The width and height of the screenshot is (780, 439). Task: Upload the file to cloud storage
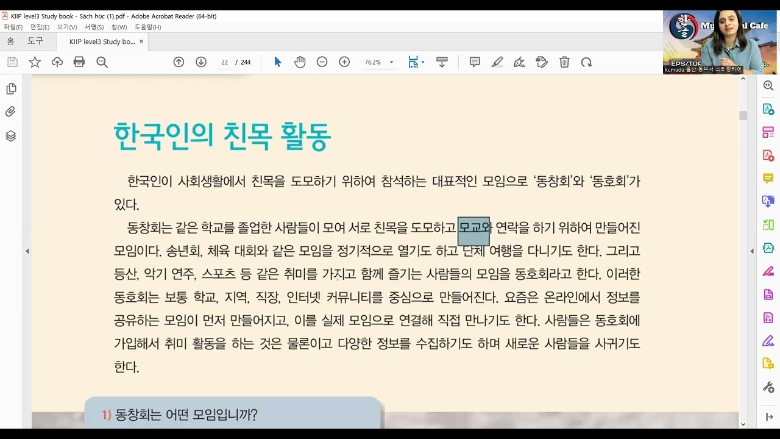pos(57,62)
